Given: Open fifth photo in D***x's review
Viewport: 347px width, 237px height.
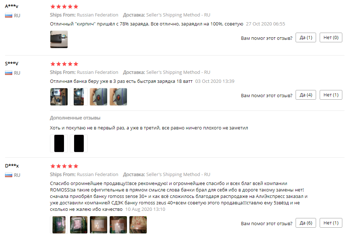Looking at the screenshot, I should click(138, 225).
